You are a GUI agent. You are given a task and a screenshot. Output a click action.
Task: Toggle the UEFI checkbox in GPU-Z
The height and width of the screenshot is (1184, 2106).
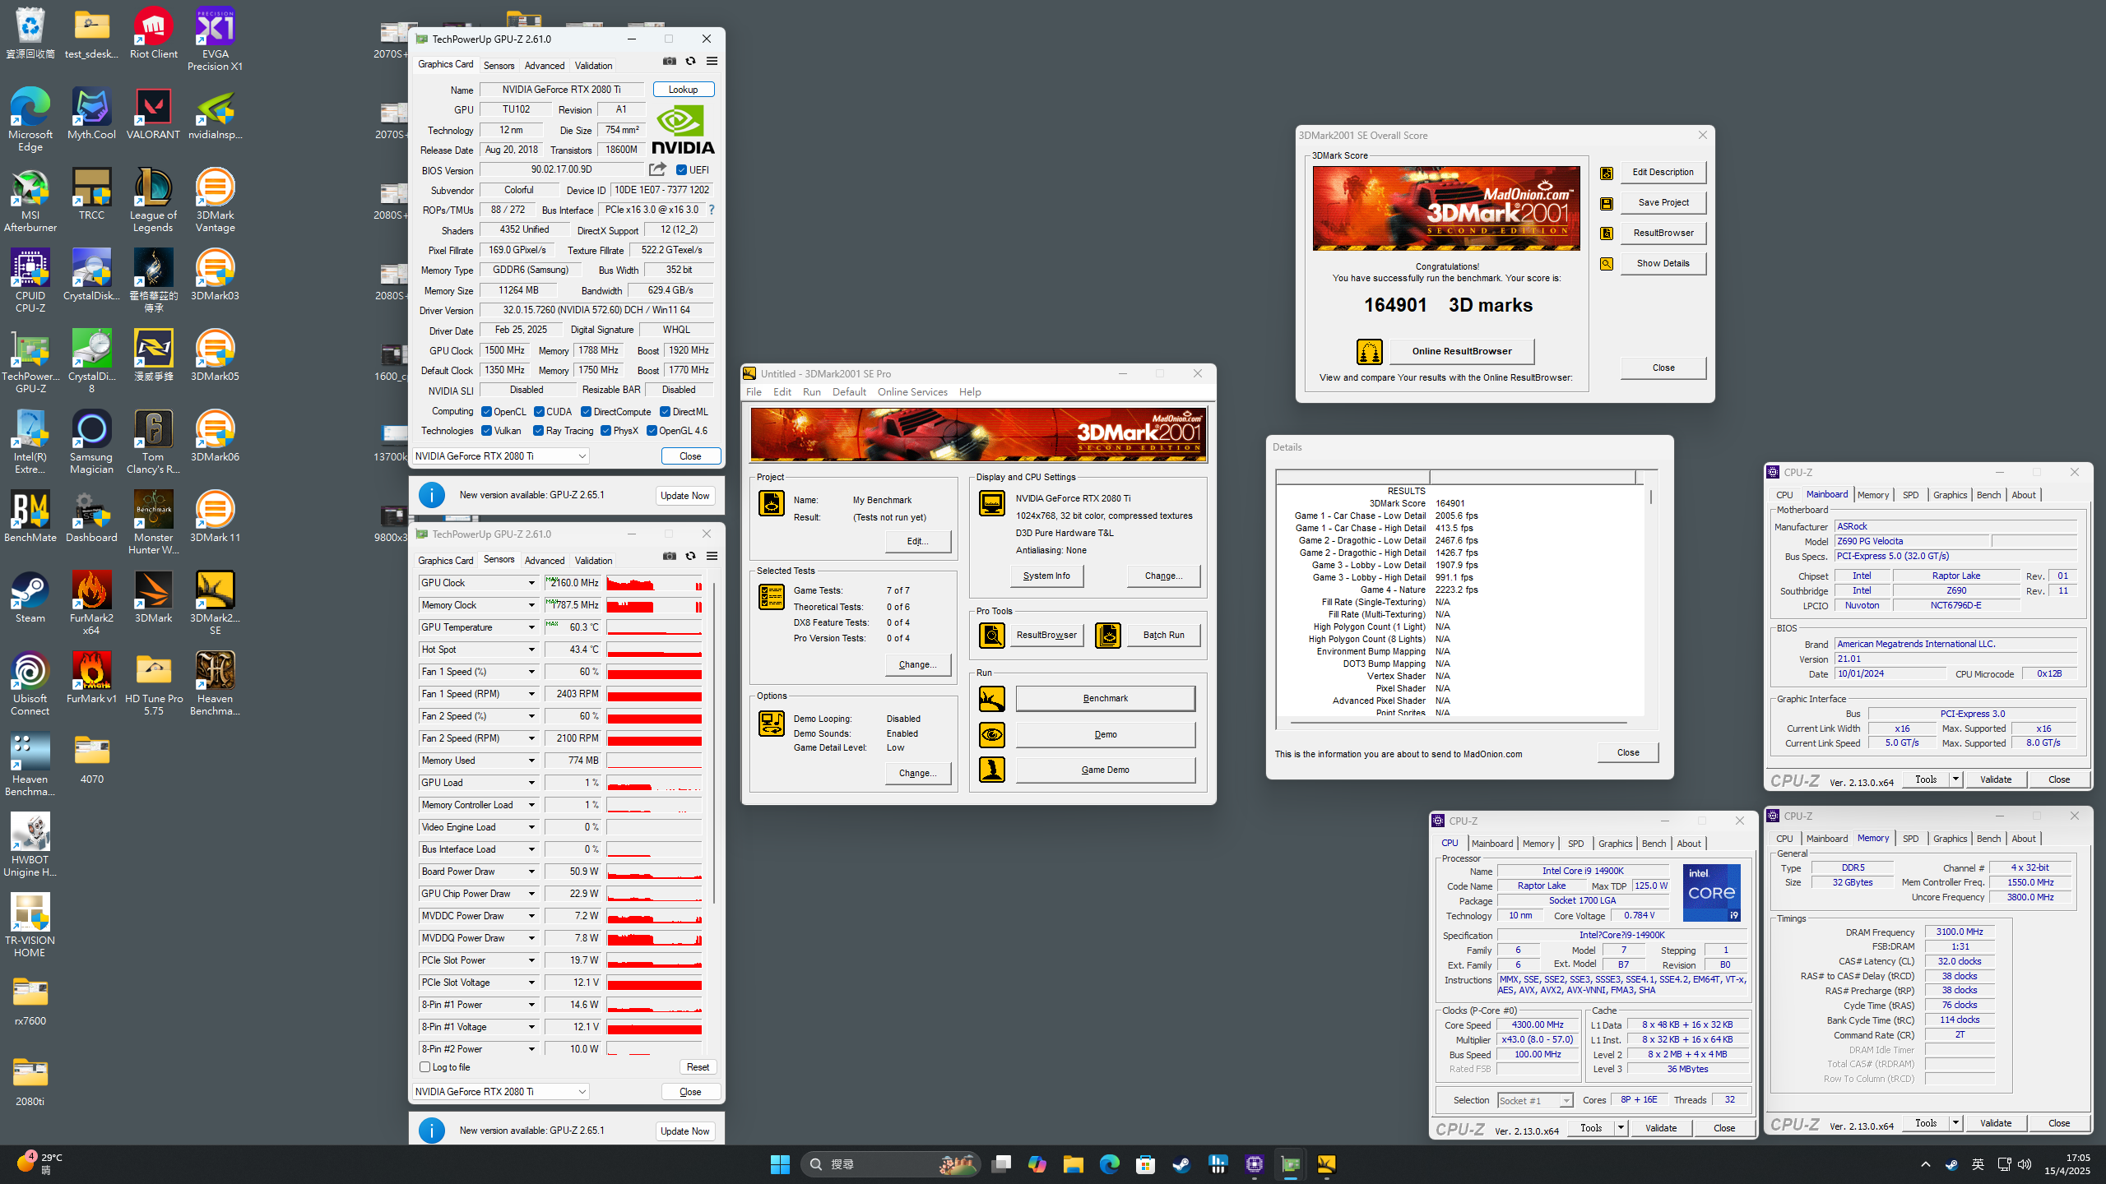tap(681, 170)
